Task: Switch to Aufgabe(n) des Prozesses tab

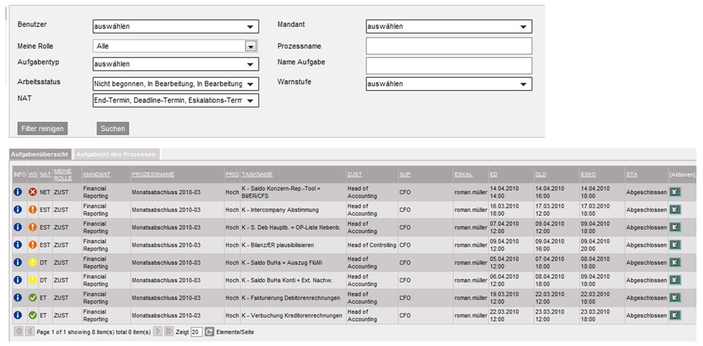Action: 117,154
